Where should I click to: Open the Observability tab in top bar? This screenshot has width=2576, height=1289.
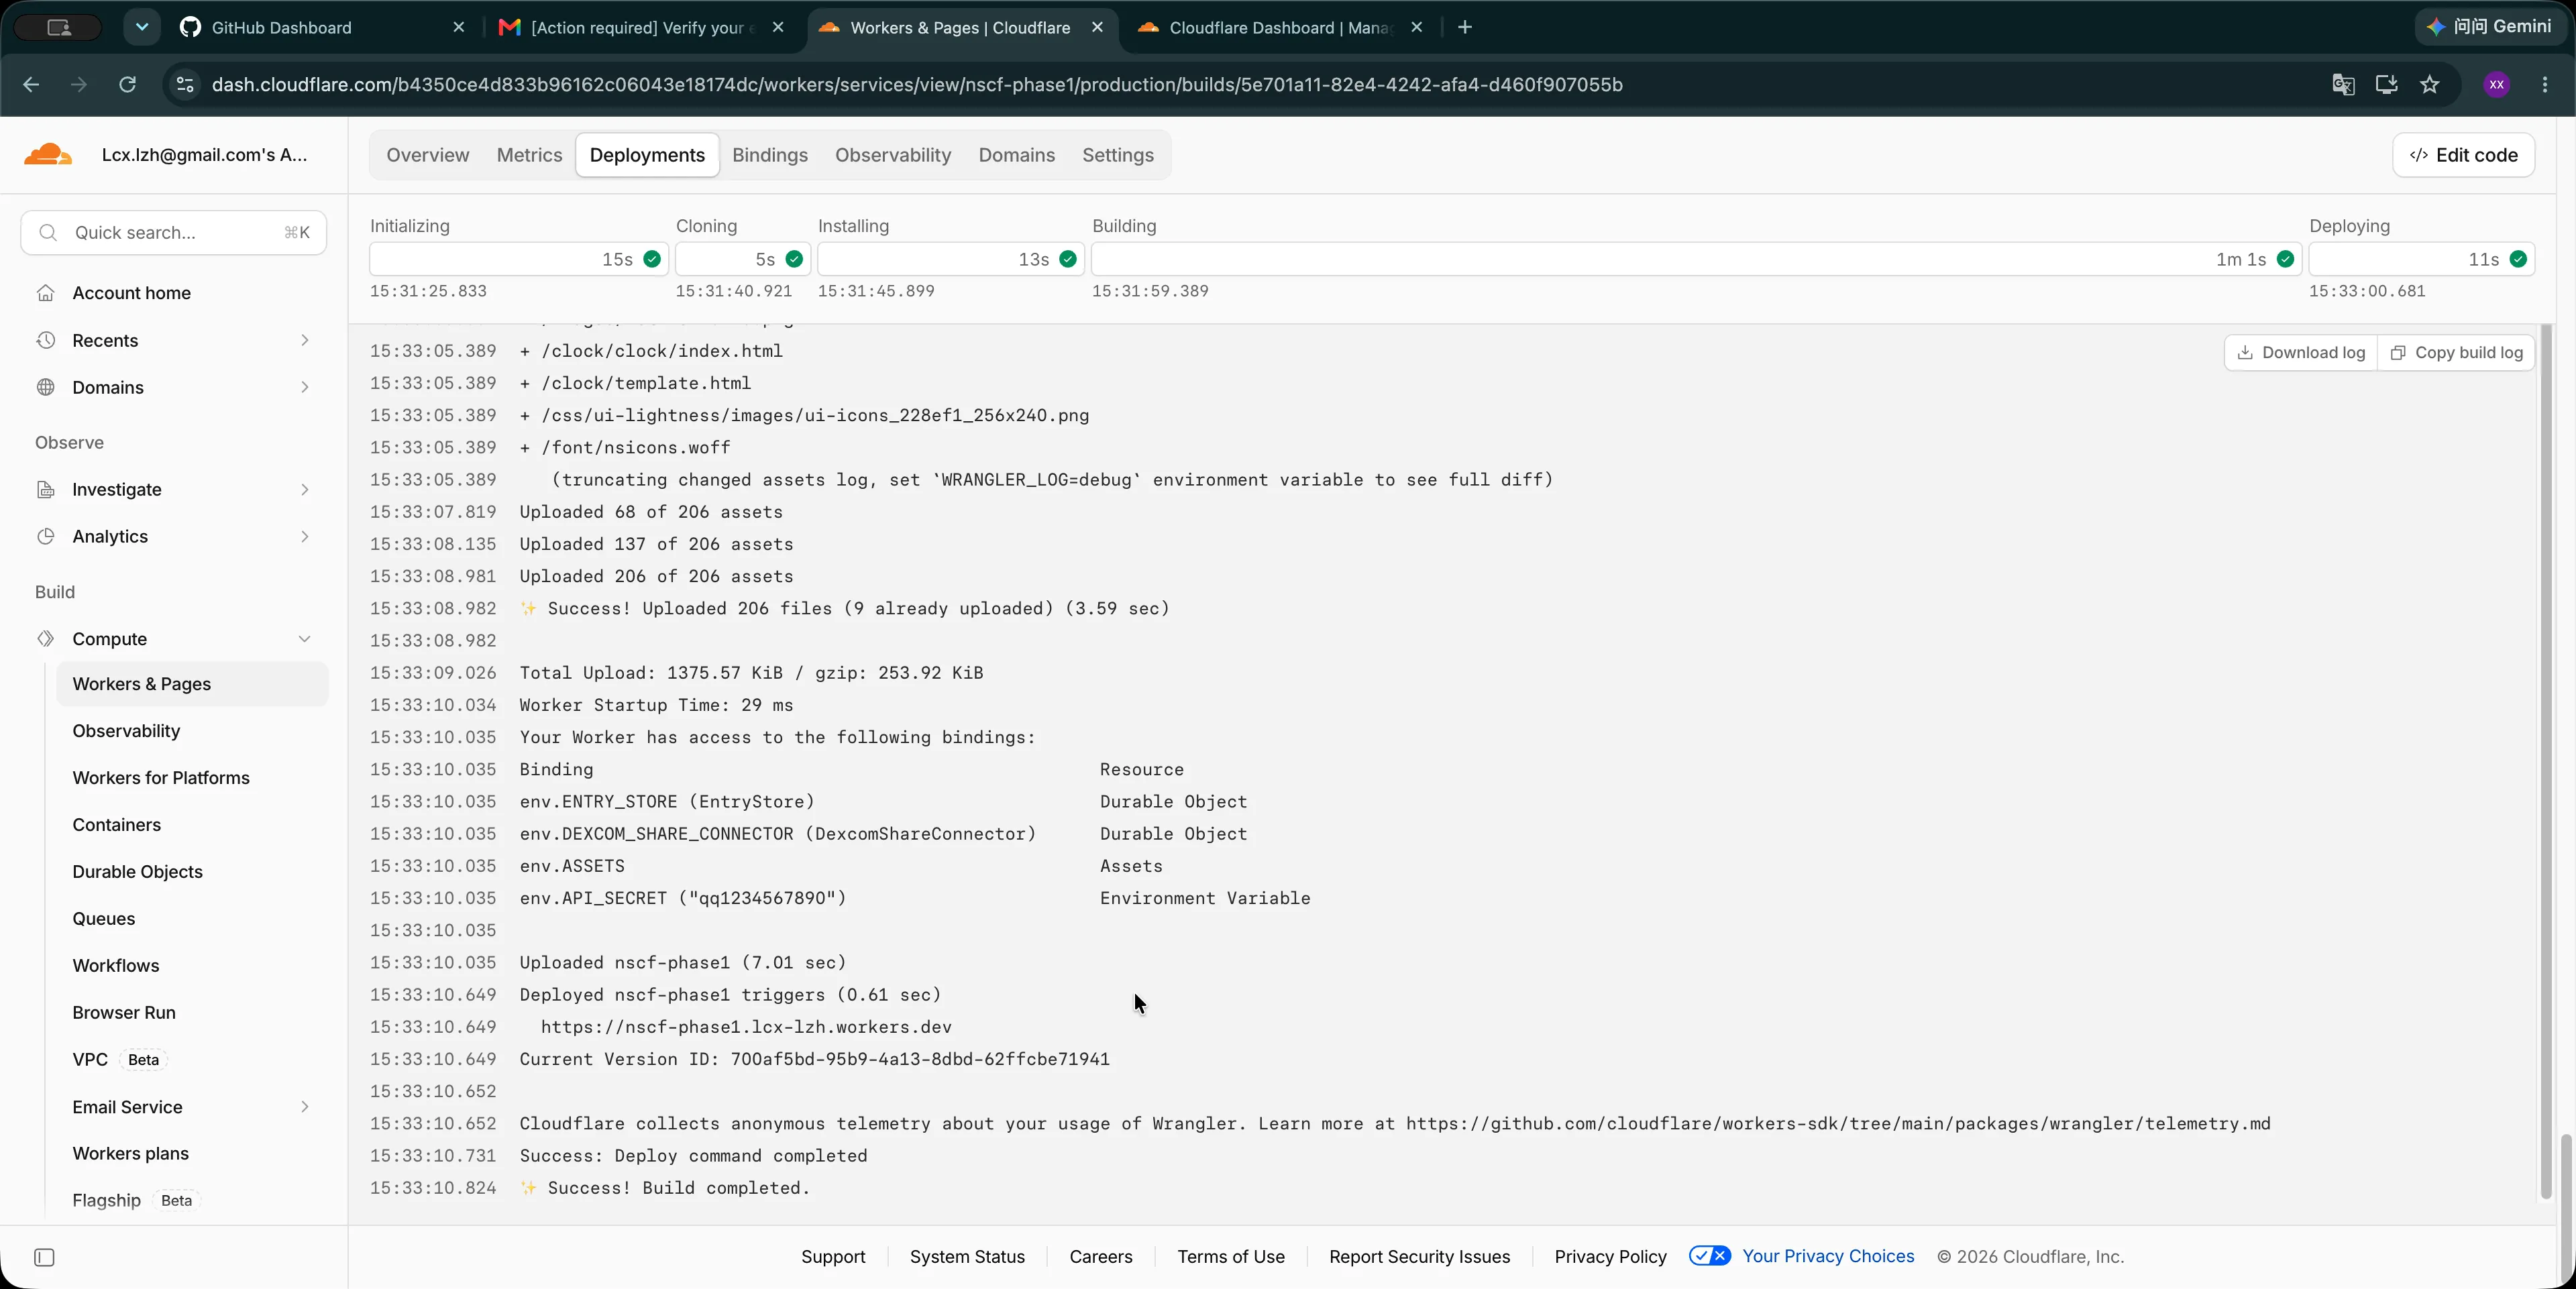pos(893,155)
